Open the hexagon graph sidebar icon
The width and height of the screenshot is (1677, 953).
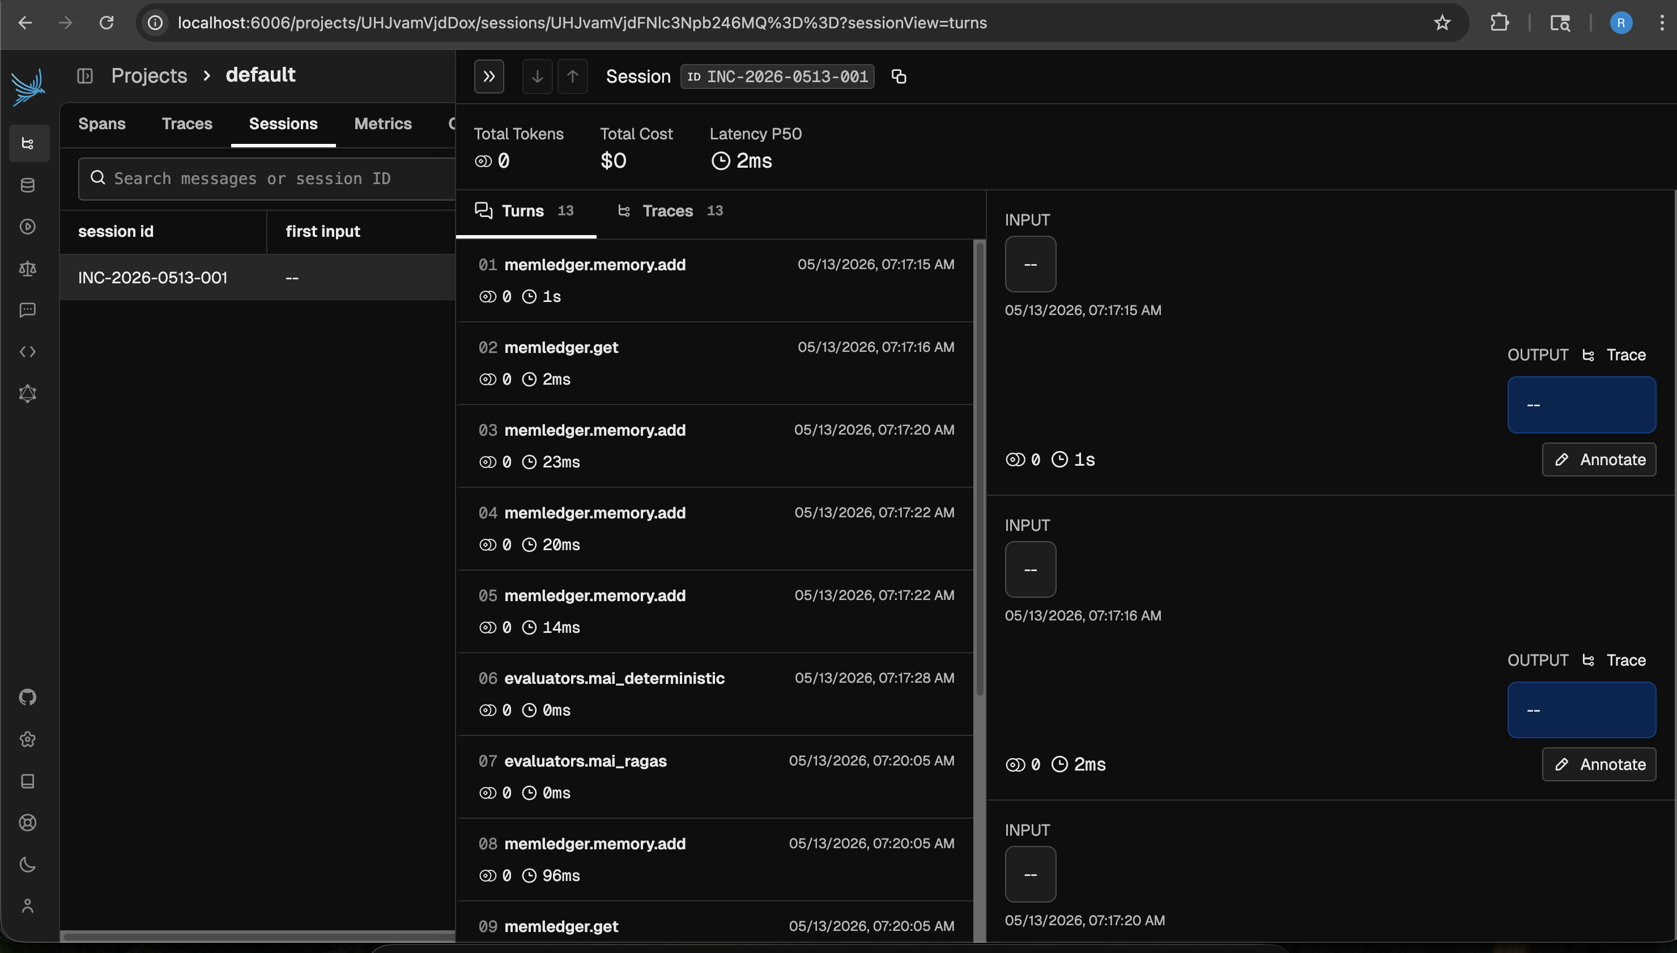tap(28, 393)
